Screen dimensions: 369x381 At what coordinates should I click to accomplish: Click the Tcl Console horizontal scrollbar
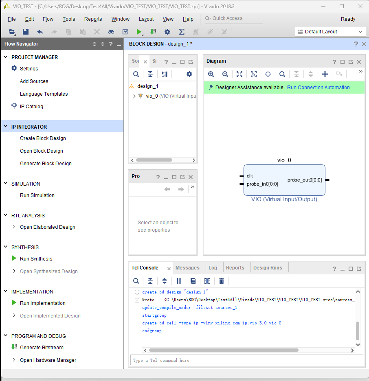224,350
